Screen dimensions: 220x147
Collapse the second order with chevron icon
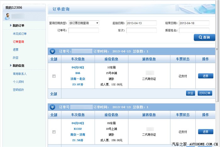[x=53, y=107]
